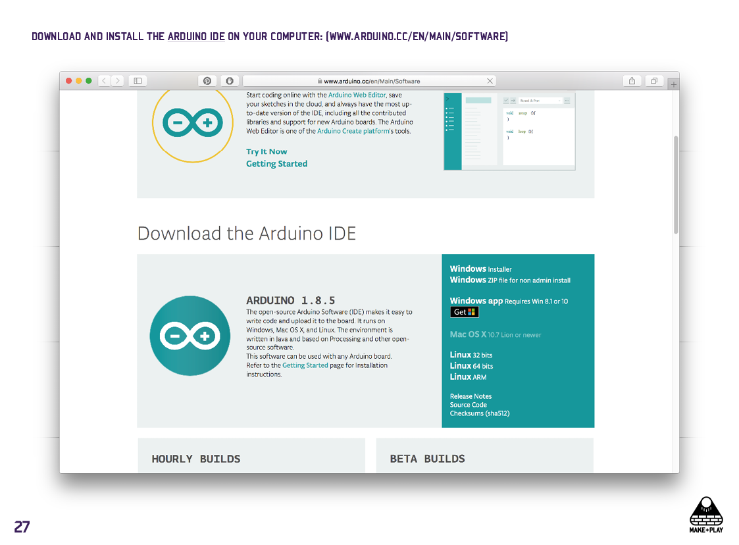
Task: Click the Arduino Web Editor infinity logo
Action: 193,123
